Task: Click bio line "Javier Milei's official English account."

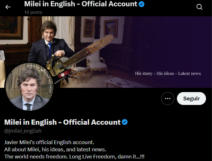Action: click(x=49, y=142)
